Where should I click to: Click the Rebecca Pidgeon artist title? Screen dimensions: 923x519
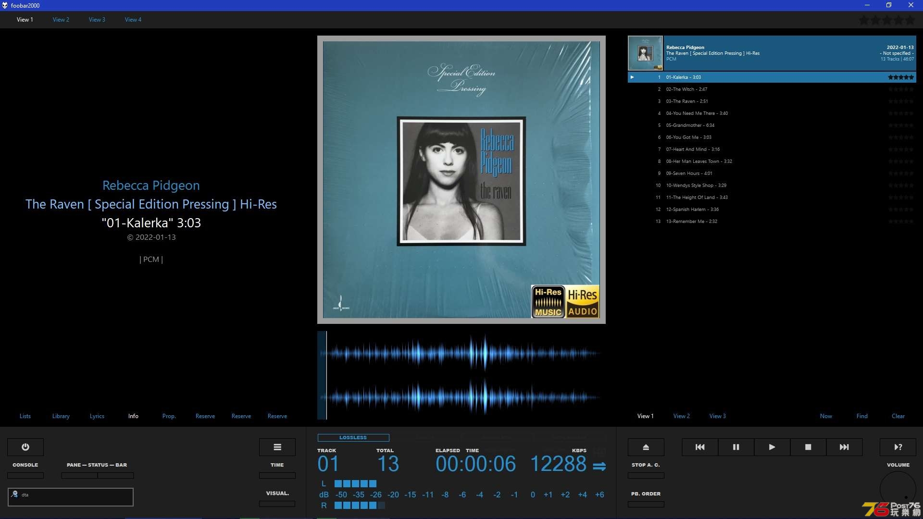(151, 185)
